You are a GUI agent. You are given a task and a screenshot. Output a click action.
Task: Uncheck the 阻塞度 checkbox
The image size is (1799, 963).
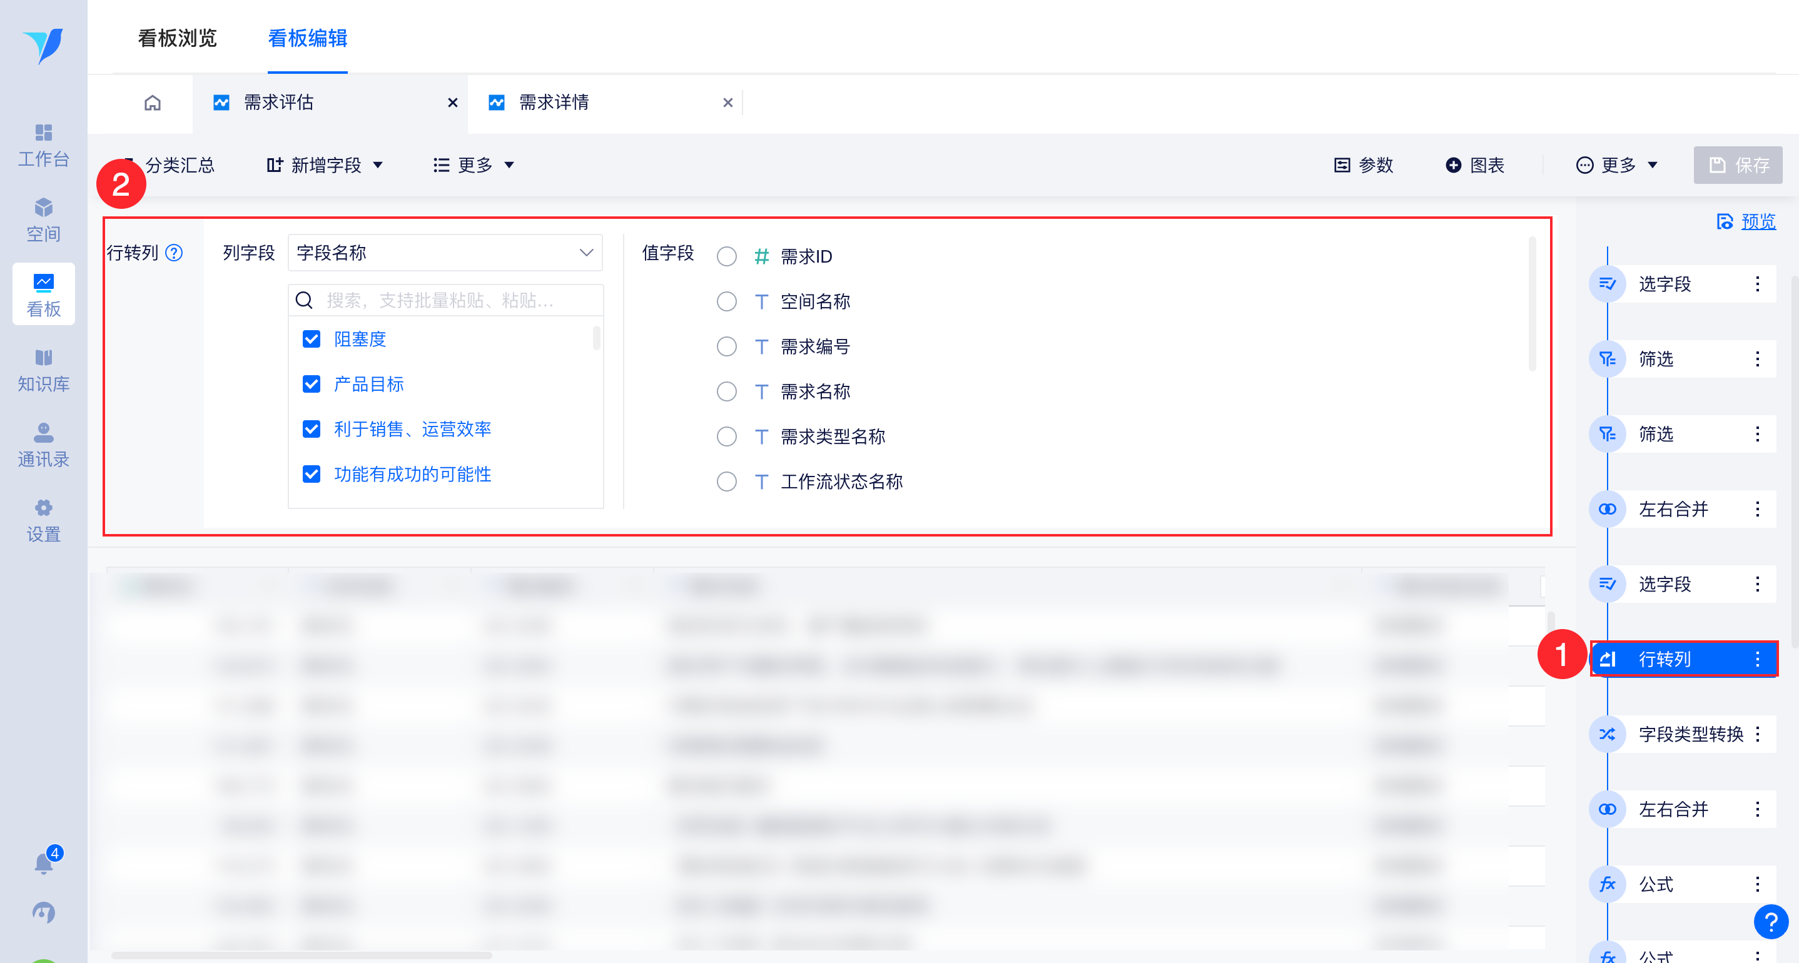[312, 340]
